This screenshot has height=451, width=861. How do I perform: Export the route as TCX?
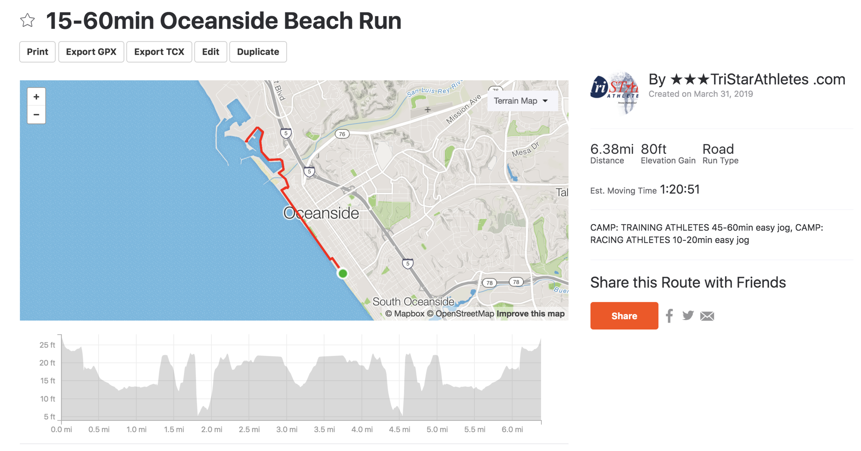159,52
